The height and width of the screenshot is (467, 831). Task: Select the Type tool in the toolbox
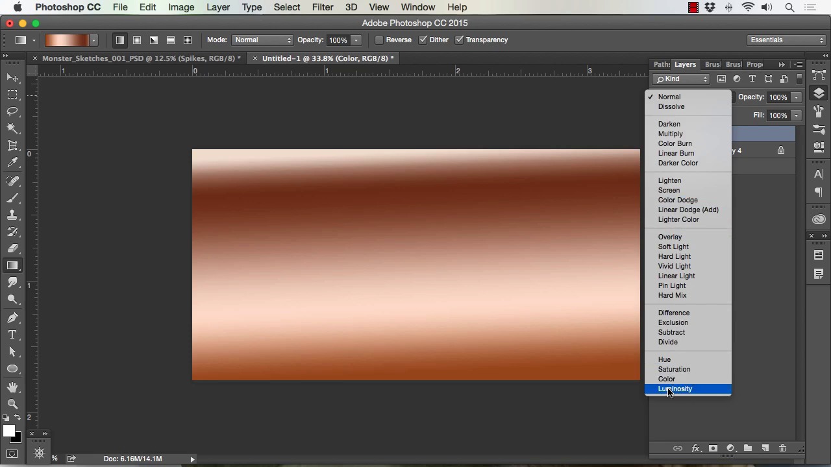pos(12,335)
